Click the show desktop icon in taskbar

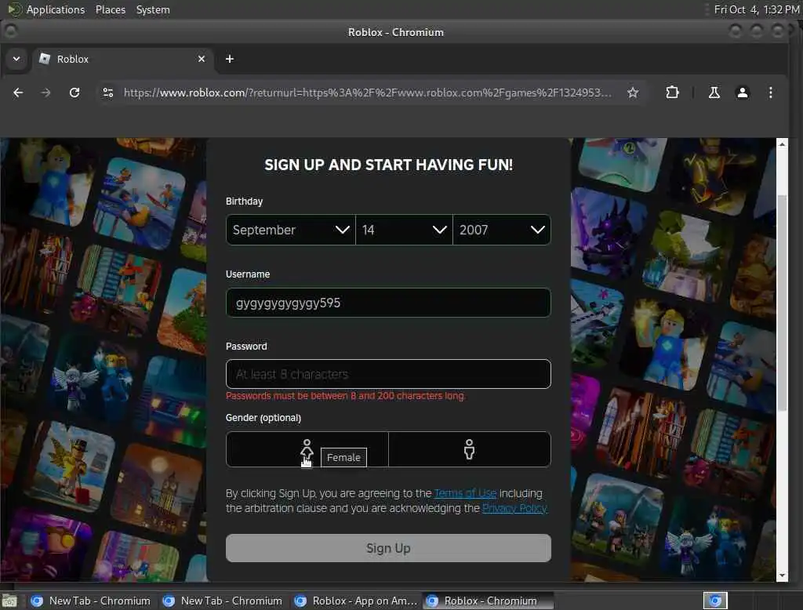9,601
